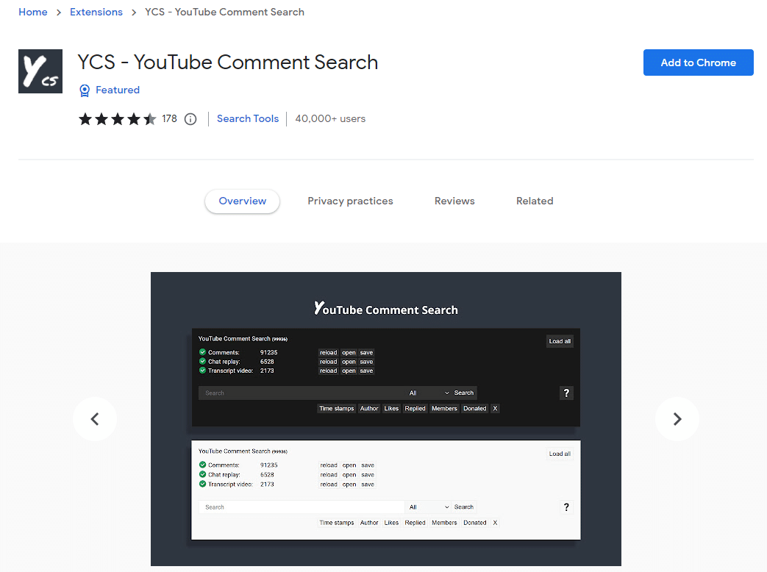767x572 pixels.
Task: Click the extension preview screenshot image
Action: coord(386,419)
